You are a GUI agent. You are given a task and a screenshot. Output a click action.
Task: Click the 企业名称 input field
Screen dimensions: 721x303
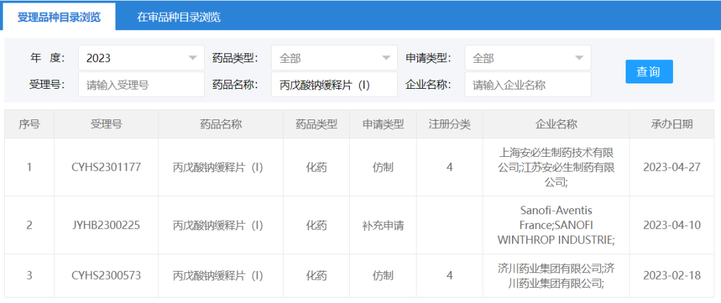click(x=528, y=85)
